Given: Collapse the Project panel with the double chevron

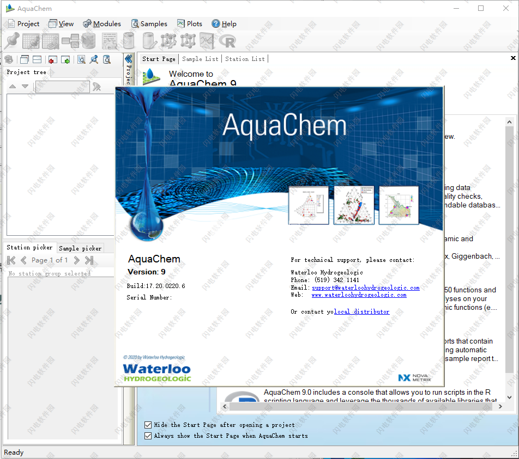Looking at the screenshot, I should (x=129, y=59).
